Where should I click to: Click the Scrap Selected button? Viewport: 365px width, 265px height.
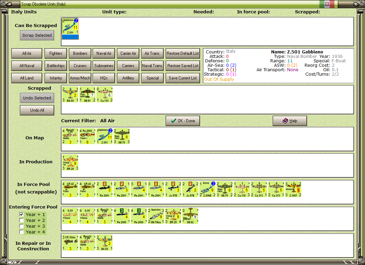click(x=37, y=35)
